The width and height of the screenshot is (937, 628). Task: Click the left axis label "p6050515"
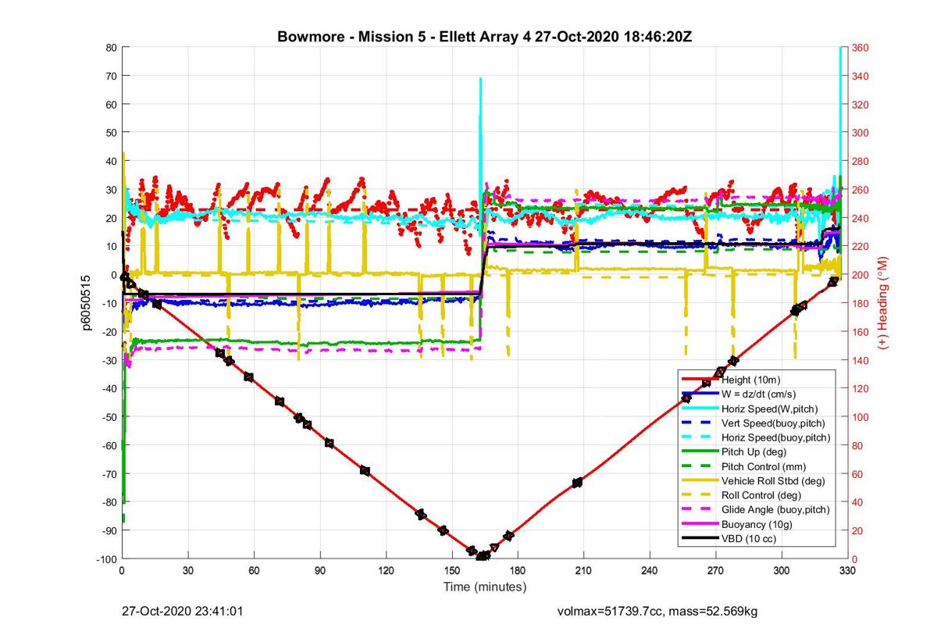[88, 302]
